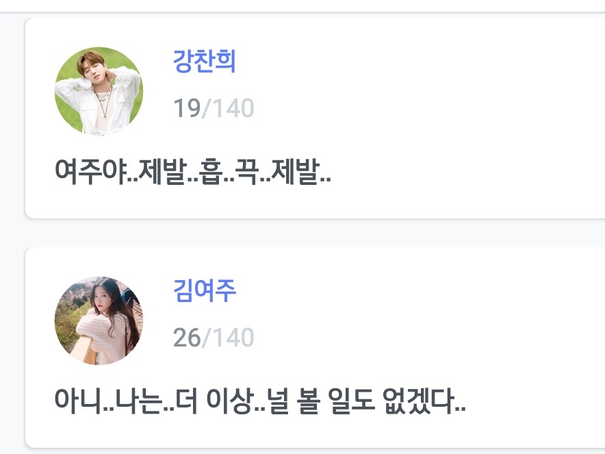Click the number 26 in the second counter
This screenshot has width=605, height=454.
[x=187, y=338]
